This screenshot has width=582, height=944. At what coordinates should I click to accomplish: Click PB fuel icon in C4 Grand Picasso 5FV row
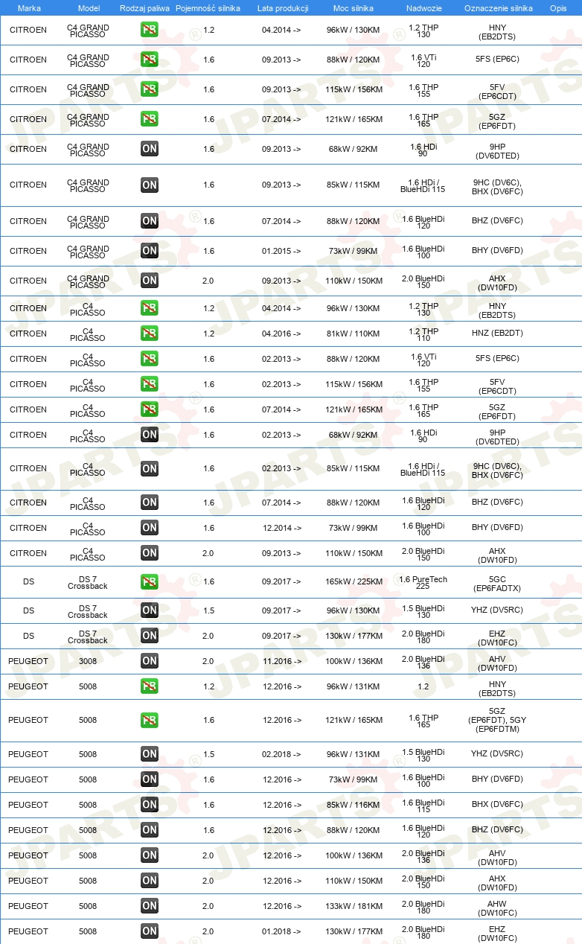150,89
